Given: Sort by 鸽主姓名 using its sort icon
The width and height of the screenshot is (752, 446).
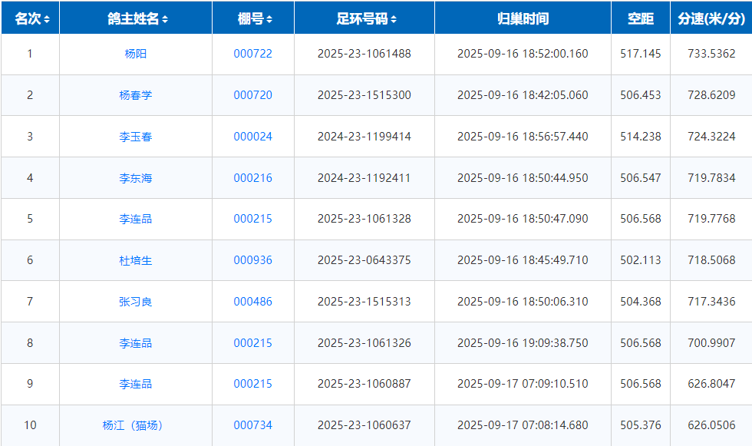Looking at the screenshot, I should [x=165, y=19].
